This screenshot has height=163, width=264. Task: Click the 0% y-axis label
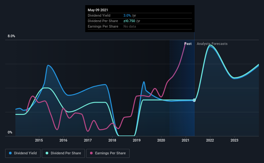pyautogui.click(x=10, y=133)
